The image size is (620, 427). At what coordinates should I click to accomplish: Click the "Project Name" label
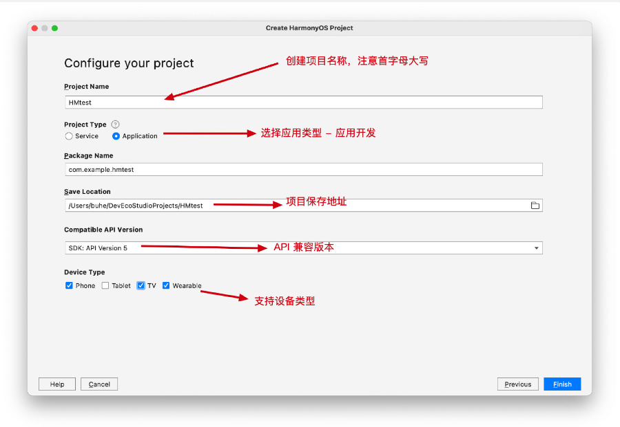(87, 87)
